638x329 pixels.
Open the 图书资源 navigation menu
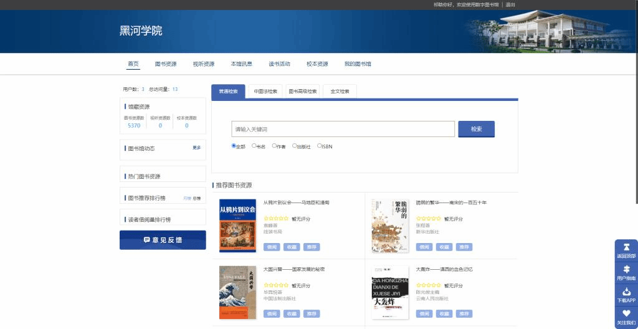coord(166,64)
